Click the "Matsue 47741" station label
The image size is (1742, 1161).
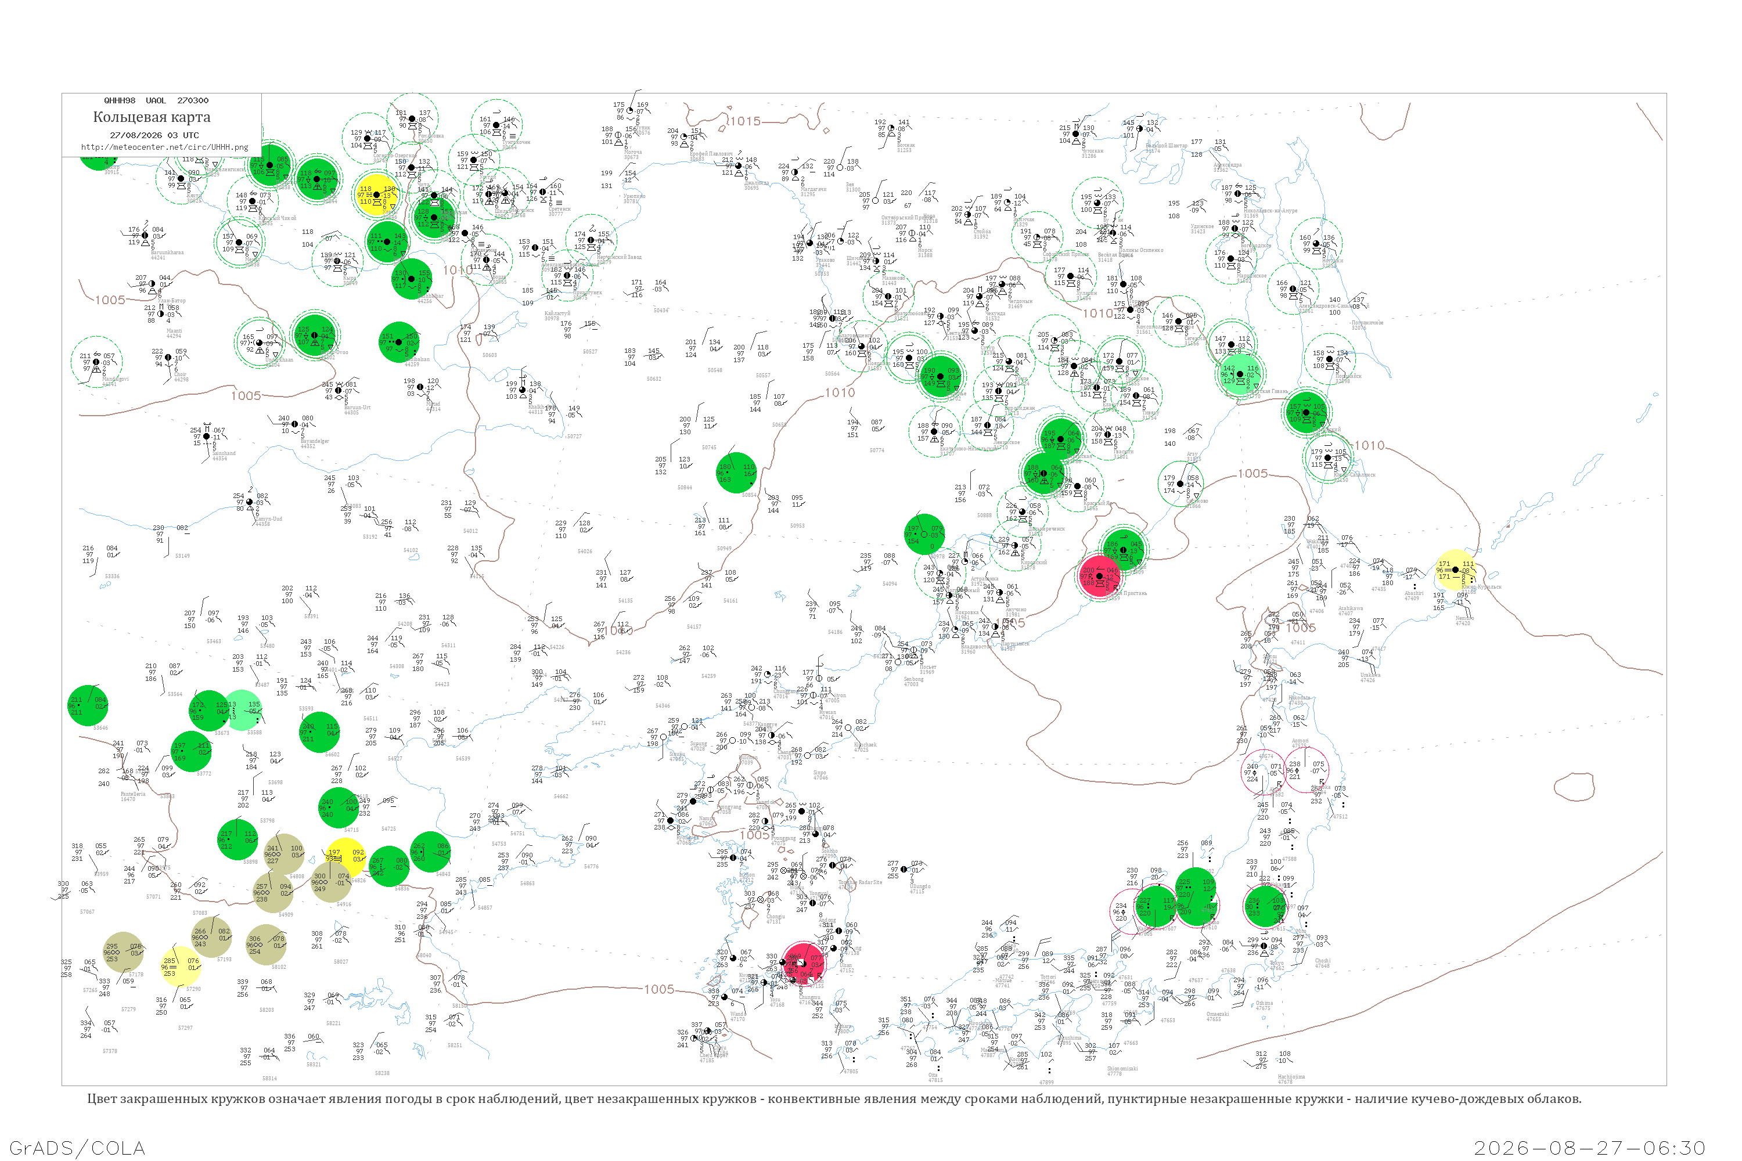(x=1003, y=983)
